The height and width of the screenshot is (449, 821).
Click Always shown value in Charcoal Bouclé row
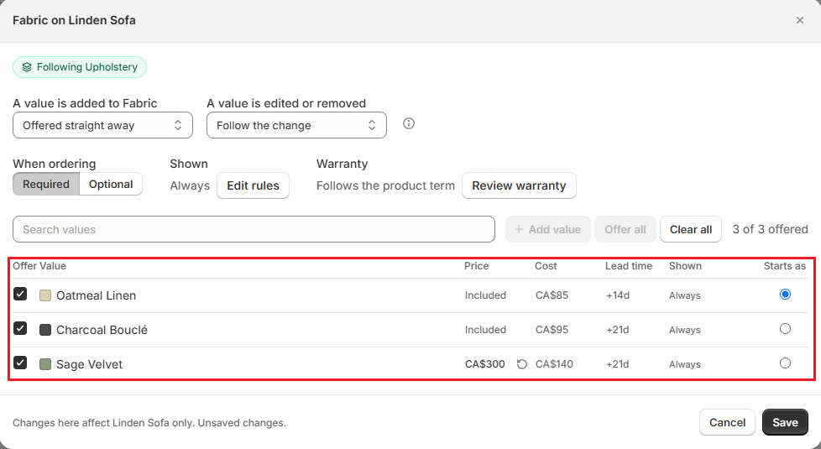(x=685, y=330)
